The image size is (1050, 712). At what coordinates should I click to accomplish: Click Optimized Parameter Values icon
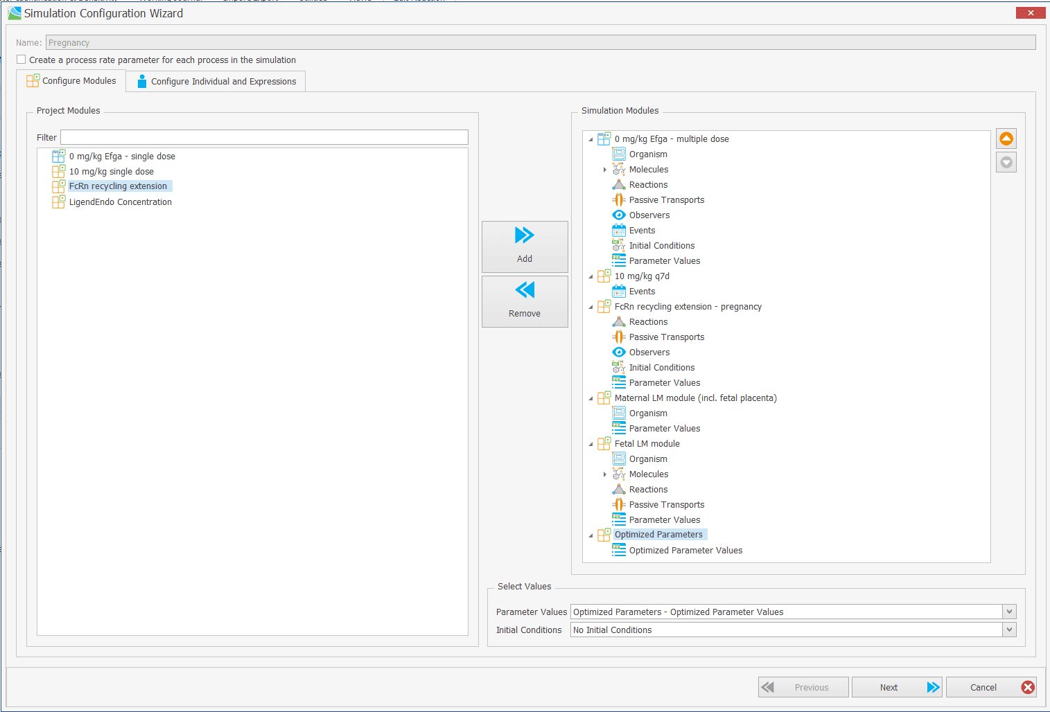point(619,551)
